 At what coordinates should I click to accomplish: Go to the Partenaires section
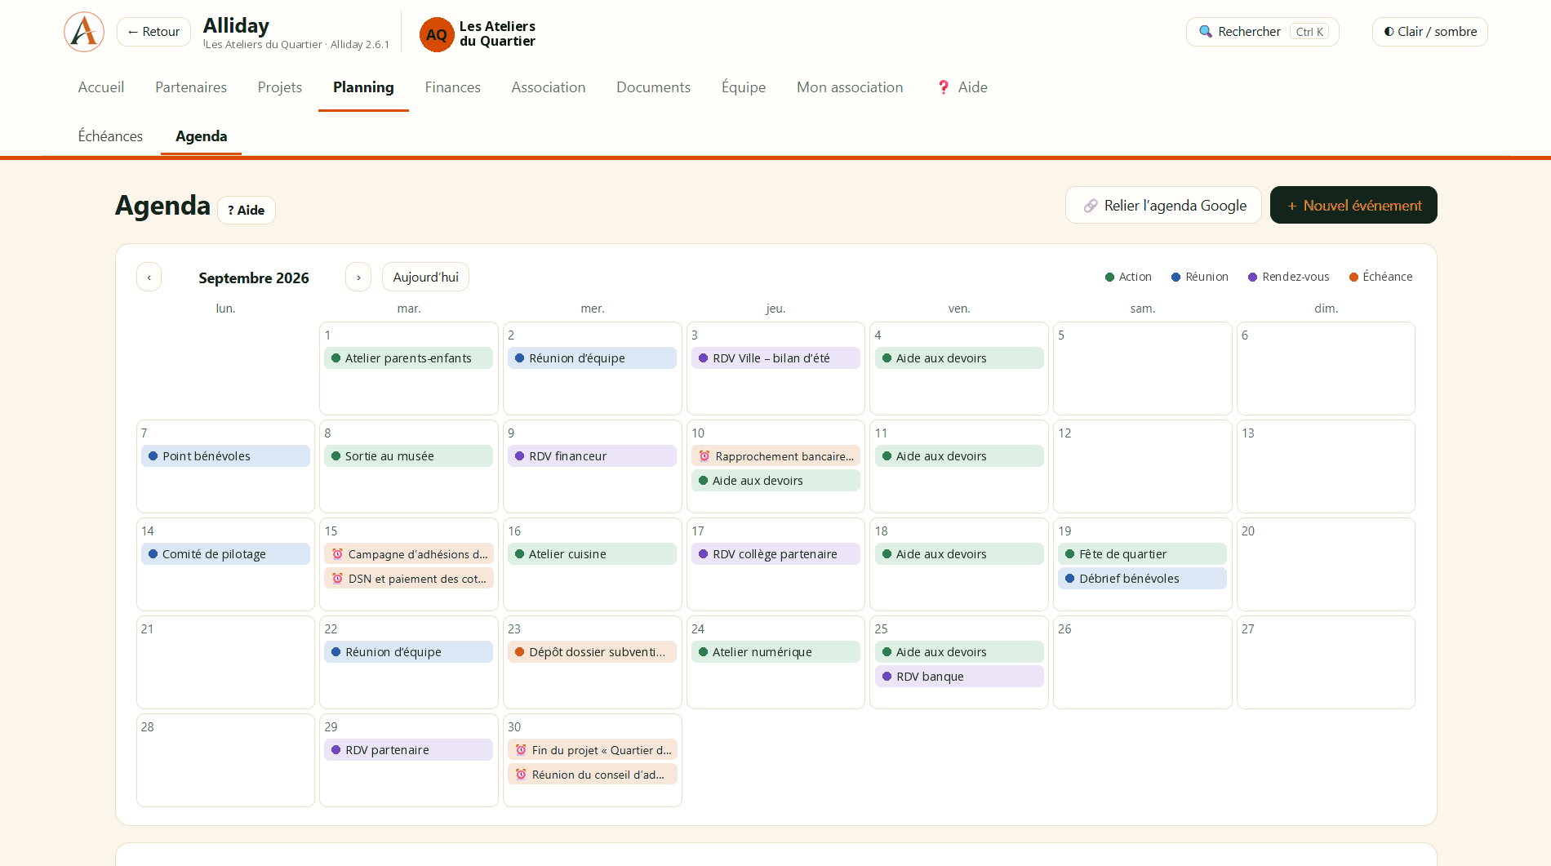[x=191, y=87]
